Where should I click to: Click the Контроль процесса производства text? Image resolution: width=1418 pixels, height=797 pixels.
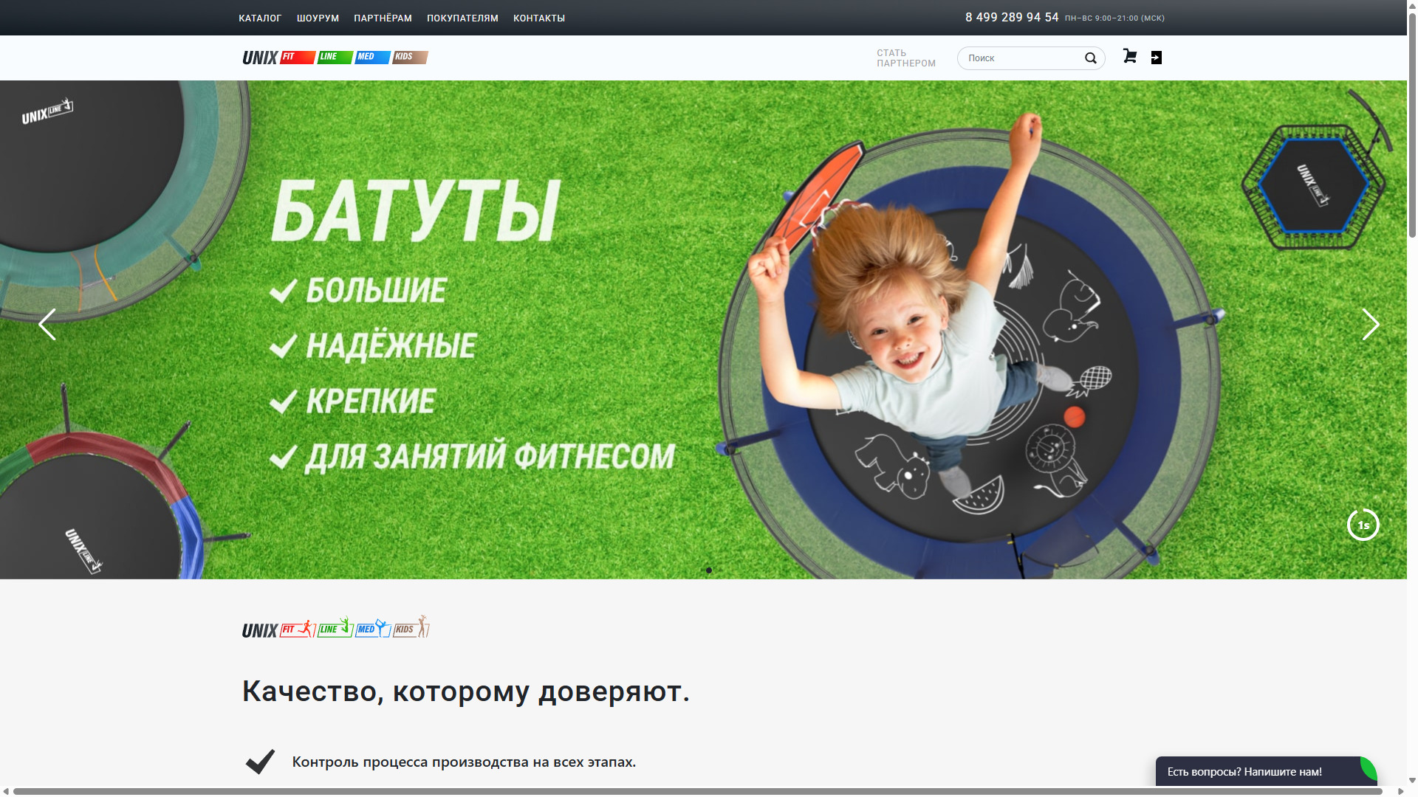pos(464,762)
